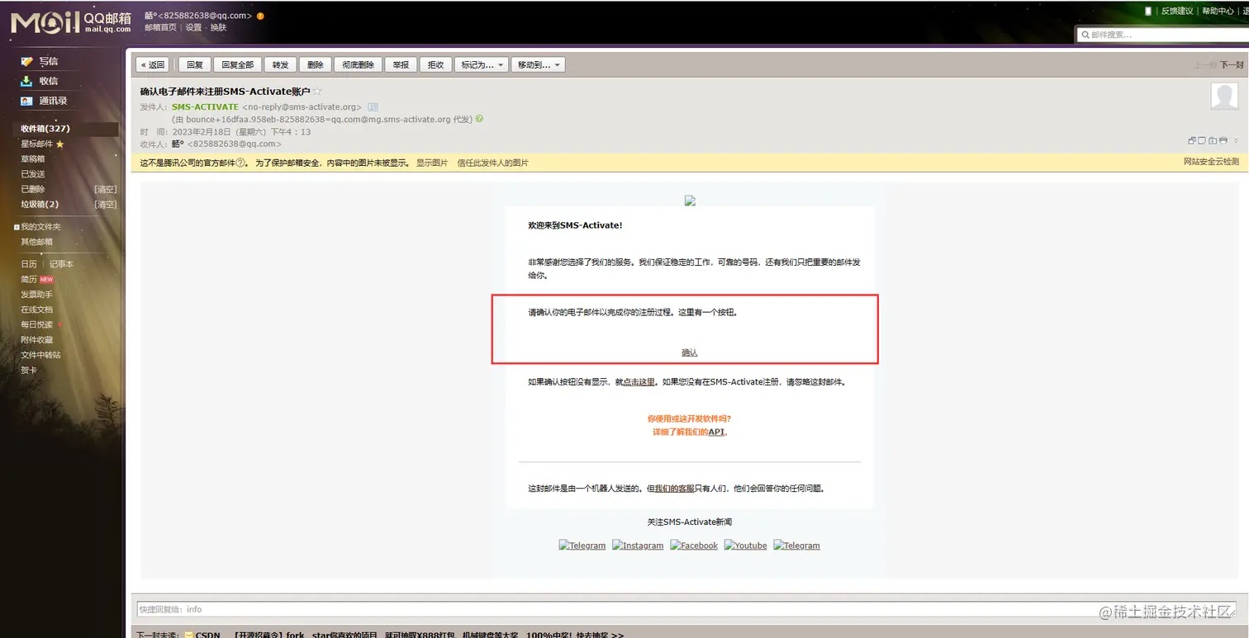Click the QQ Mail logo

click(x=70, y=21)
